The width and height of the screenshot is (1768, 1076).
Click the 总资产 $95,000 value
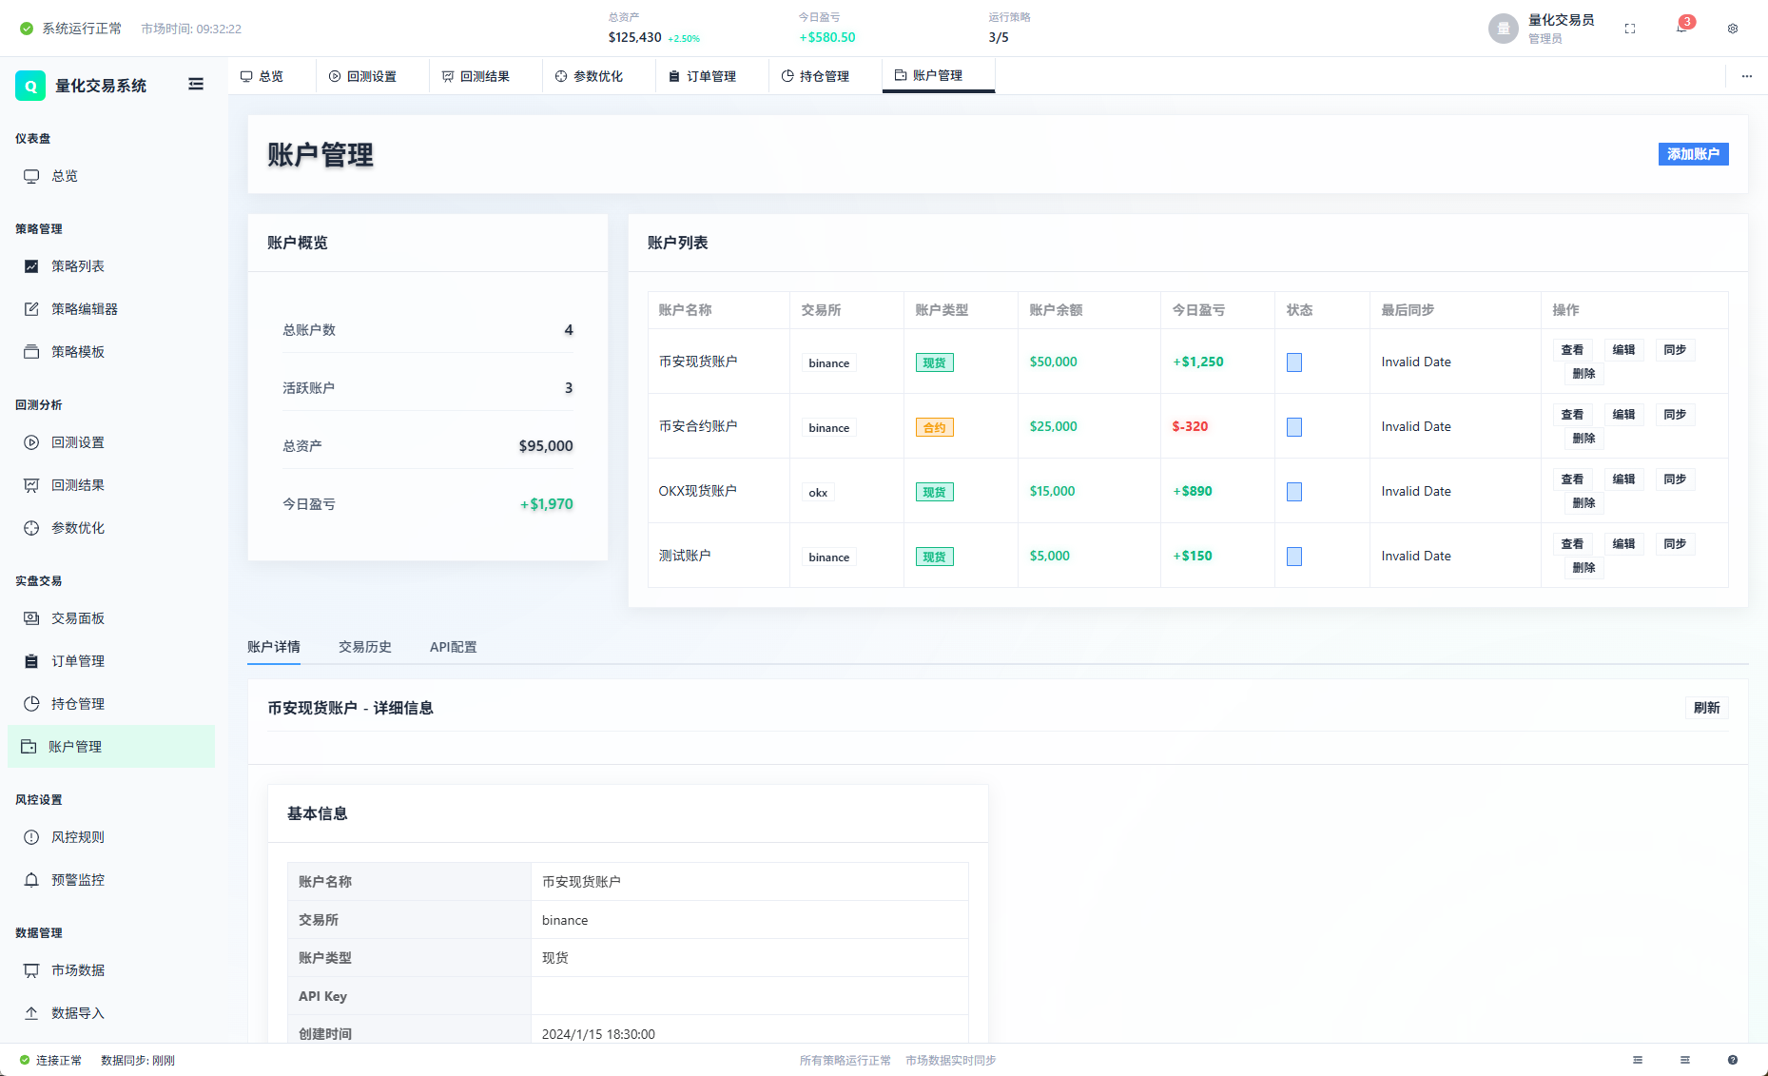(546, 446)
